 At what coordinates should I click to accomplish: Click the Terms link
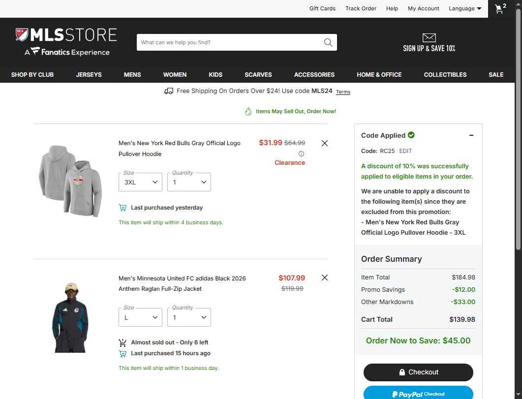point(343,92)
